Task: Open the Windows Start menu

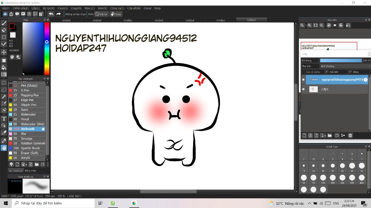Action: tap(6, 203)
